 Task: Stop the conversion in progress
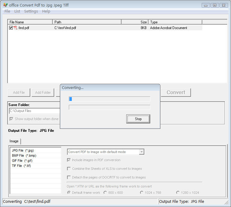[138, 119]
